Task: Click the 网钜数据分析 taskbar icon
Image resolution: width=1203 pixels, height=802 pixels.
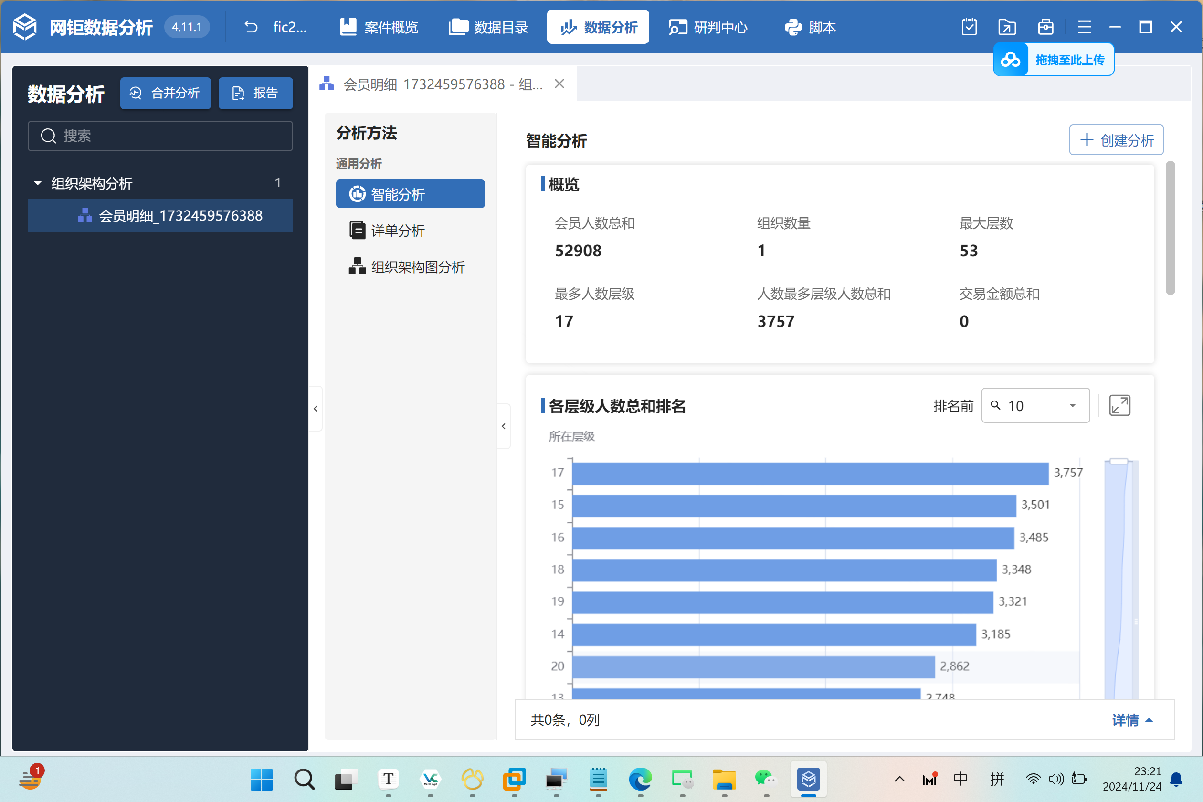Action: tap(809, 780)
